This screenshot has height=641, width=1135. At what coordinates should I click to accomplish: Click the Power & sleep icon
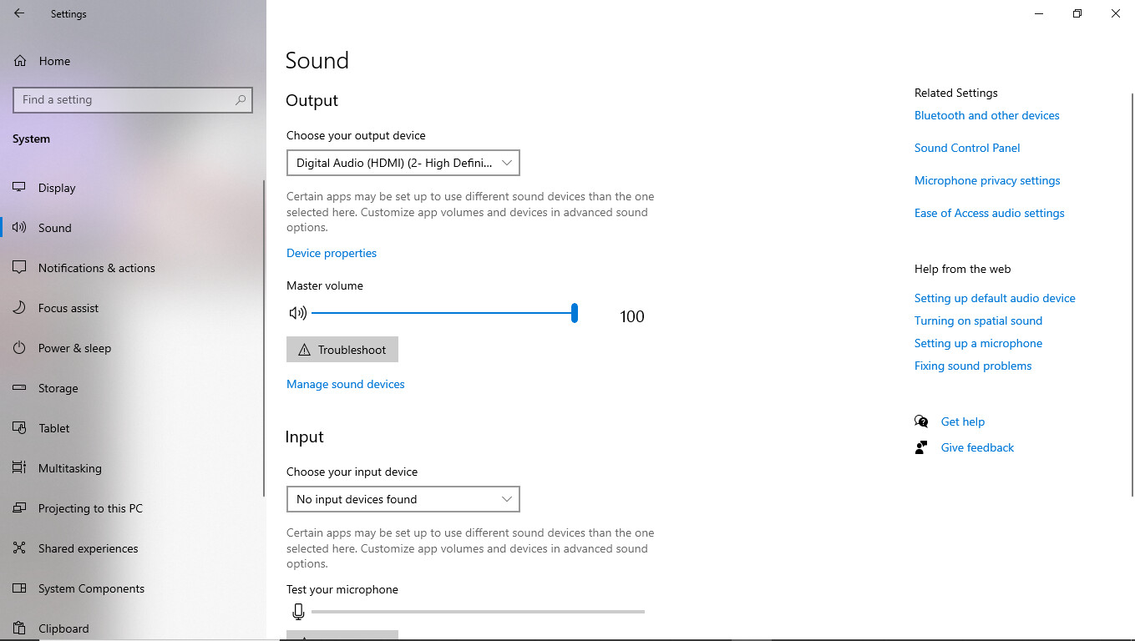tap(20, 348)
